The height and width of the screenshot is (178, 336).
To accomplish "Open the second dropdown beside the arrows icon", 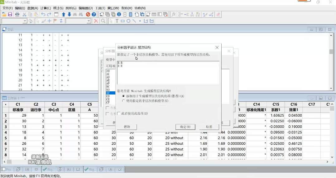I will point(89,21).
